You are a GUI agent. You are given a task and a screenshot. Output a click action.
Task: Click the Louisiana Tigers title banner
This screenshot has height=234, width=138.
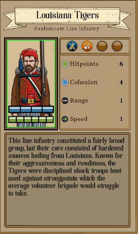[x=67, y=15]
